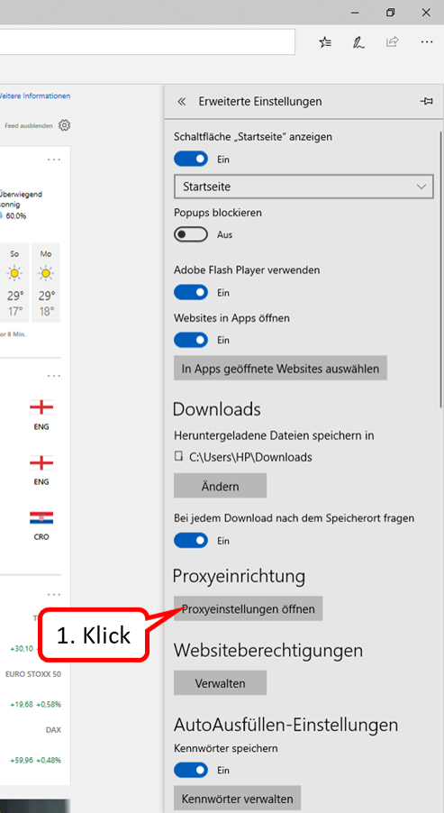444x813 pixels.
Task: Pin the settings pane
Action: click(426, 102)
